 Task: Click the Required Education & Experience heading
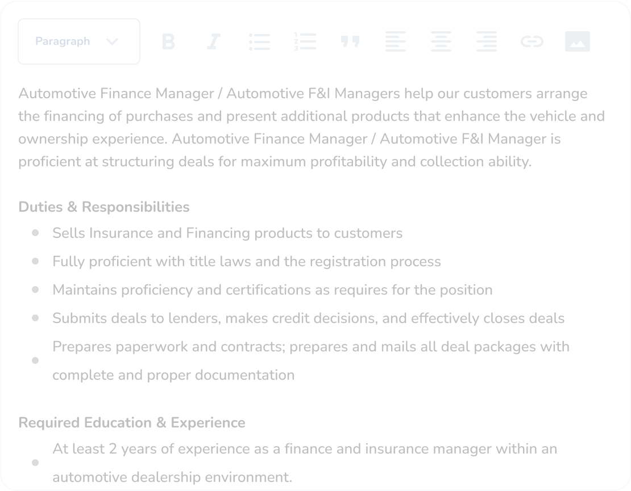[x=132, y=423]
